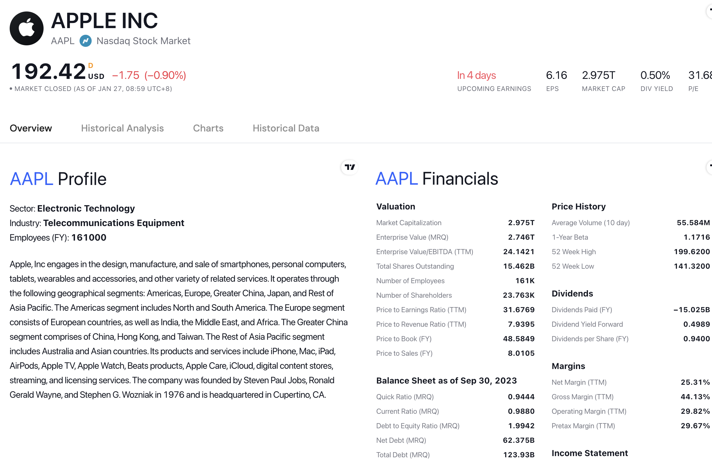The height and width of the screenshot is (460, 712).
Task: Open the Historical Analysis tab
Action: pos(122,128)
